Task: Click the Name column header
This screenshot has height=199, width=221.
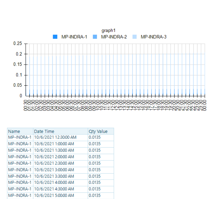Action: (x=20, y=131)
